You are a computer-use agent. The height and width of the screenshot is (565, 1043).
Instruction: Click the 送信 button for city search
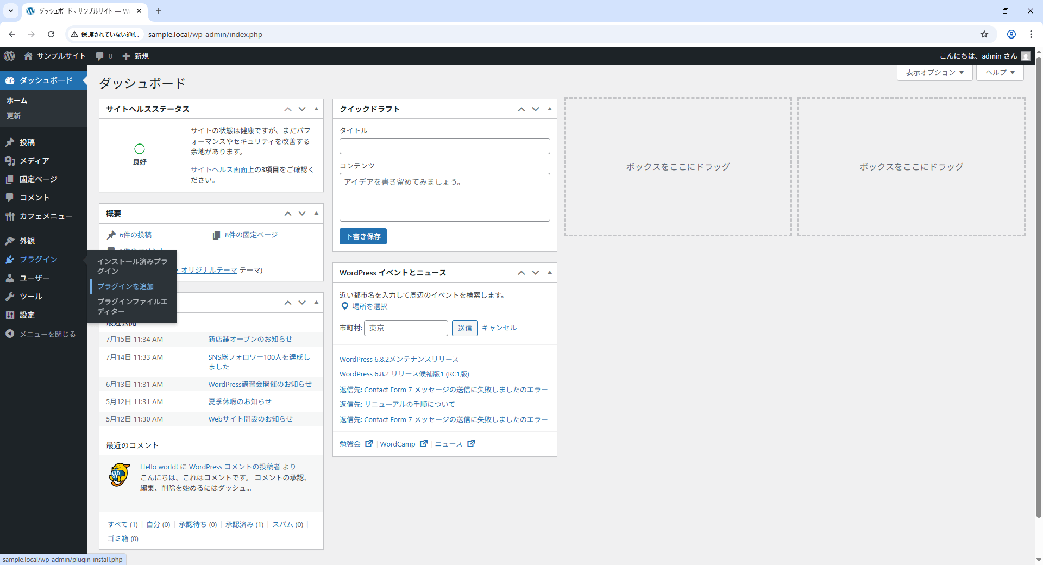point(464,328)
